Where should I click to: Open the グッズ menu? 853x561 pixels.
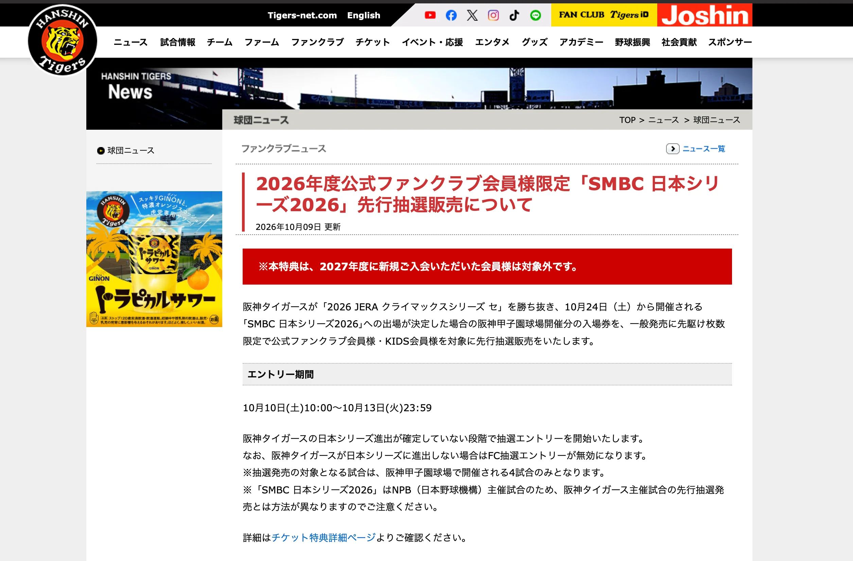tap(534, 42)
